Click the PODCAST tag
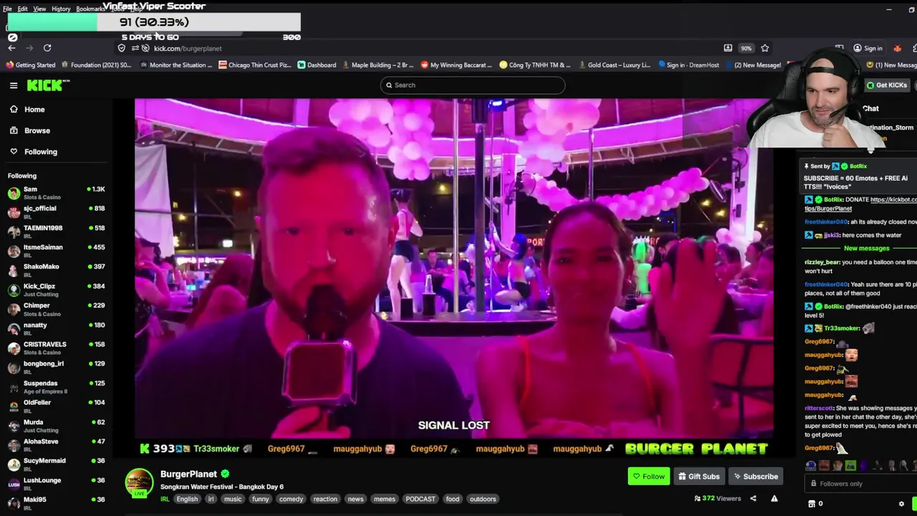Viewport: 917px width, 516px height. pos(421,500)
